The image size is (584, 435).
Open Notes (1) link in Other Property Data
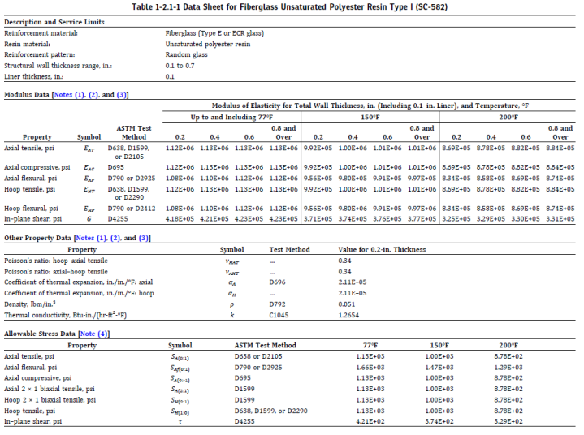click(x=91, y=238)
